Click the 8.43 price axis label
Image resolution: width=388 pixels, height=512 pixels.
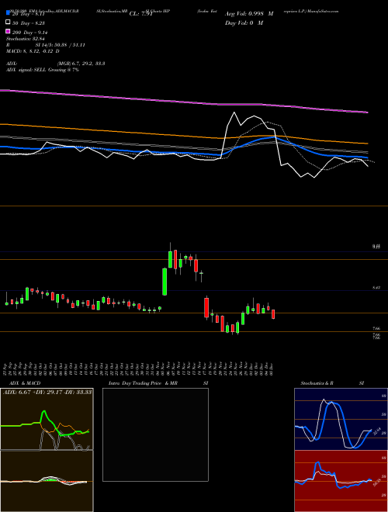[x=376, y=287]
